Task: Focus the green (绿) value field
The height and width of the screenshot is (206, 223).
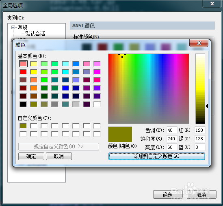Action: point(200,139)
